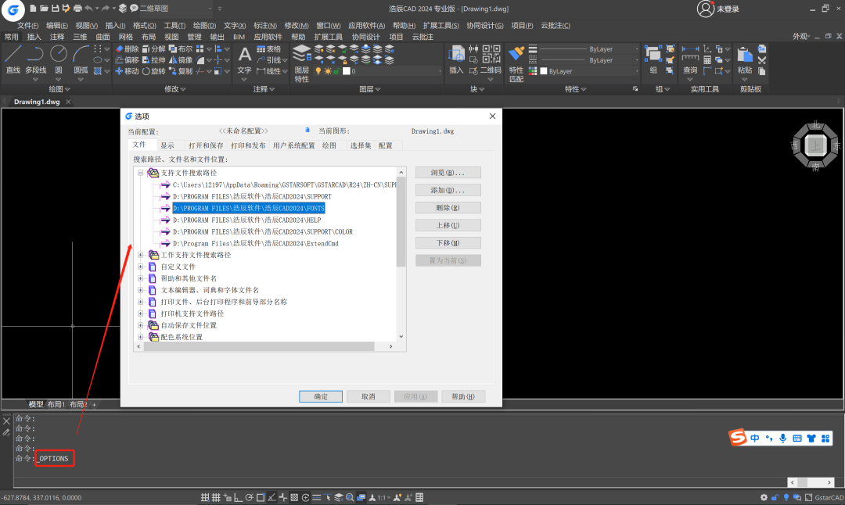This screenshot has width=845, height=505.
Task: Click the 添加(D)... button
Action: point(448,190)
